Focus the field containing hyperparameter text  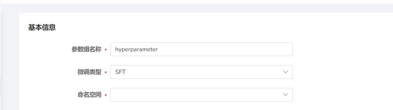201,49
